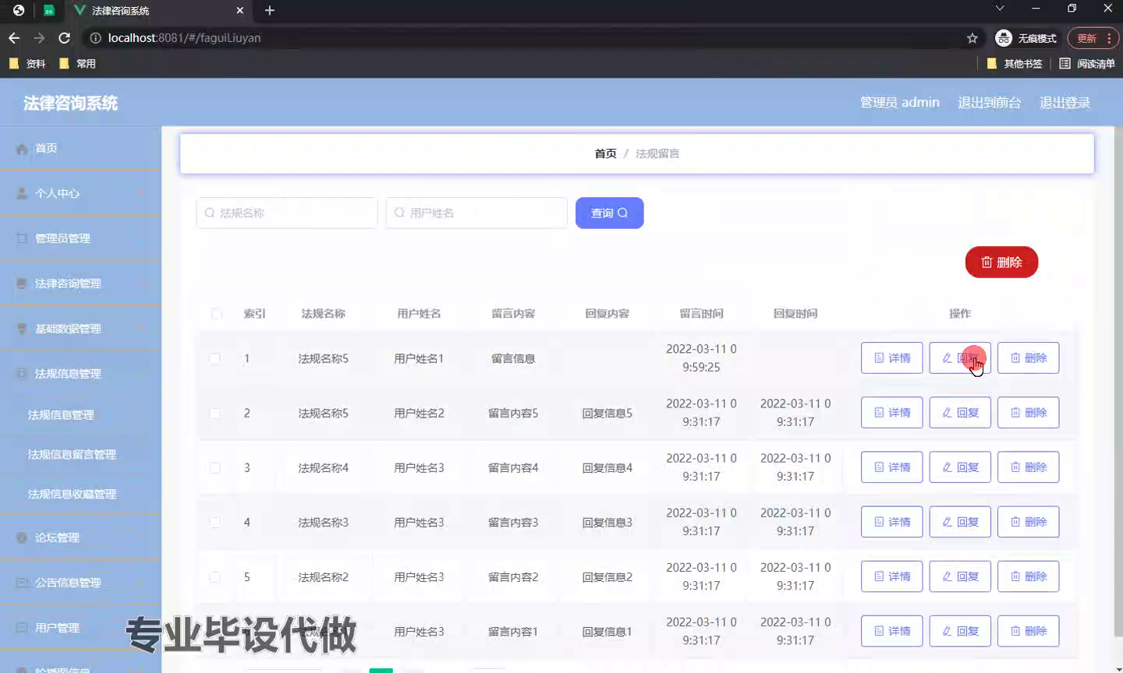Open the 其他书签 folder
This screenshot has width=1123, height=673.
[x=1015, y=64]
